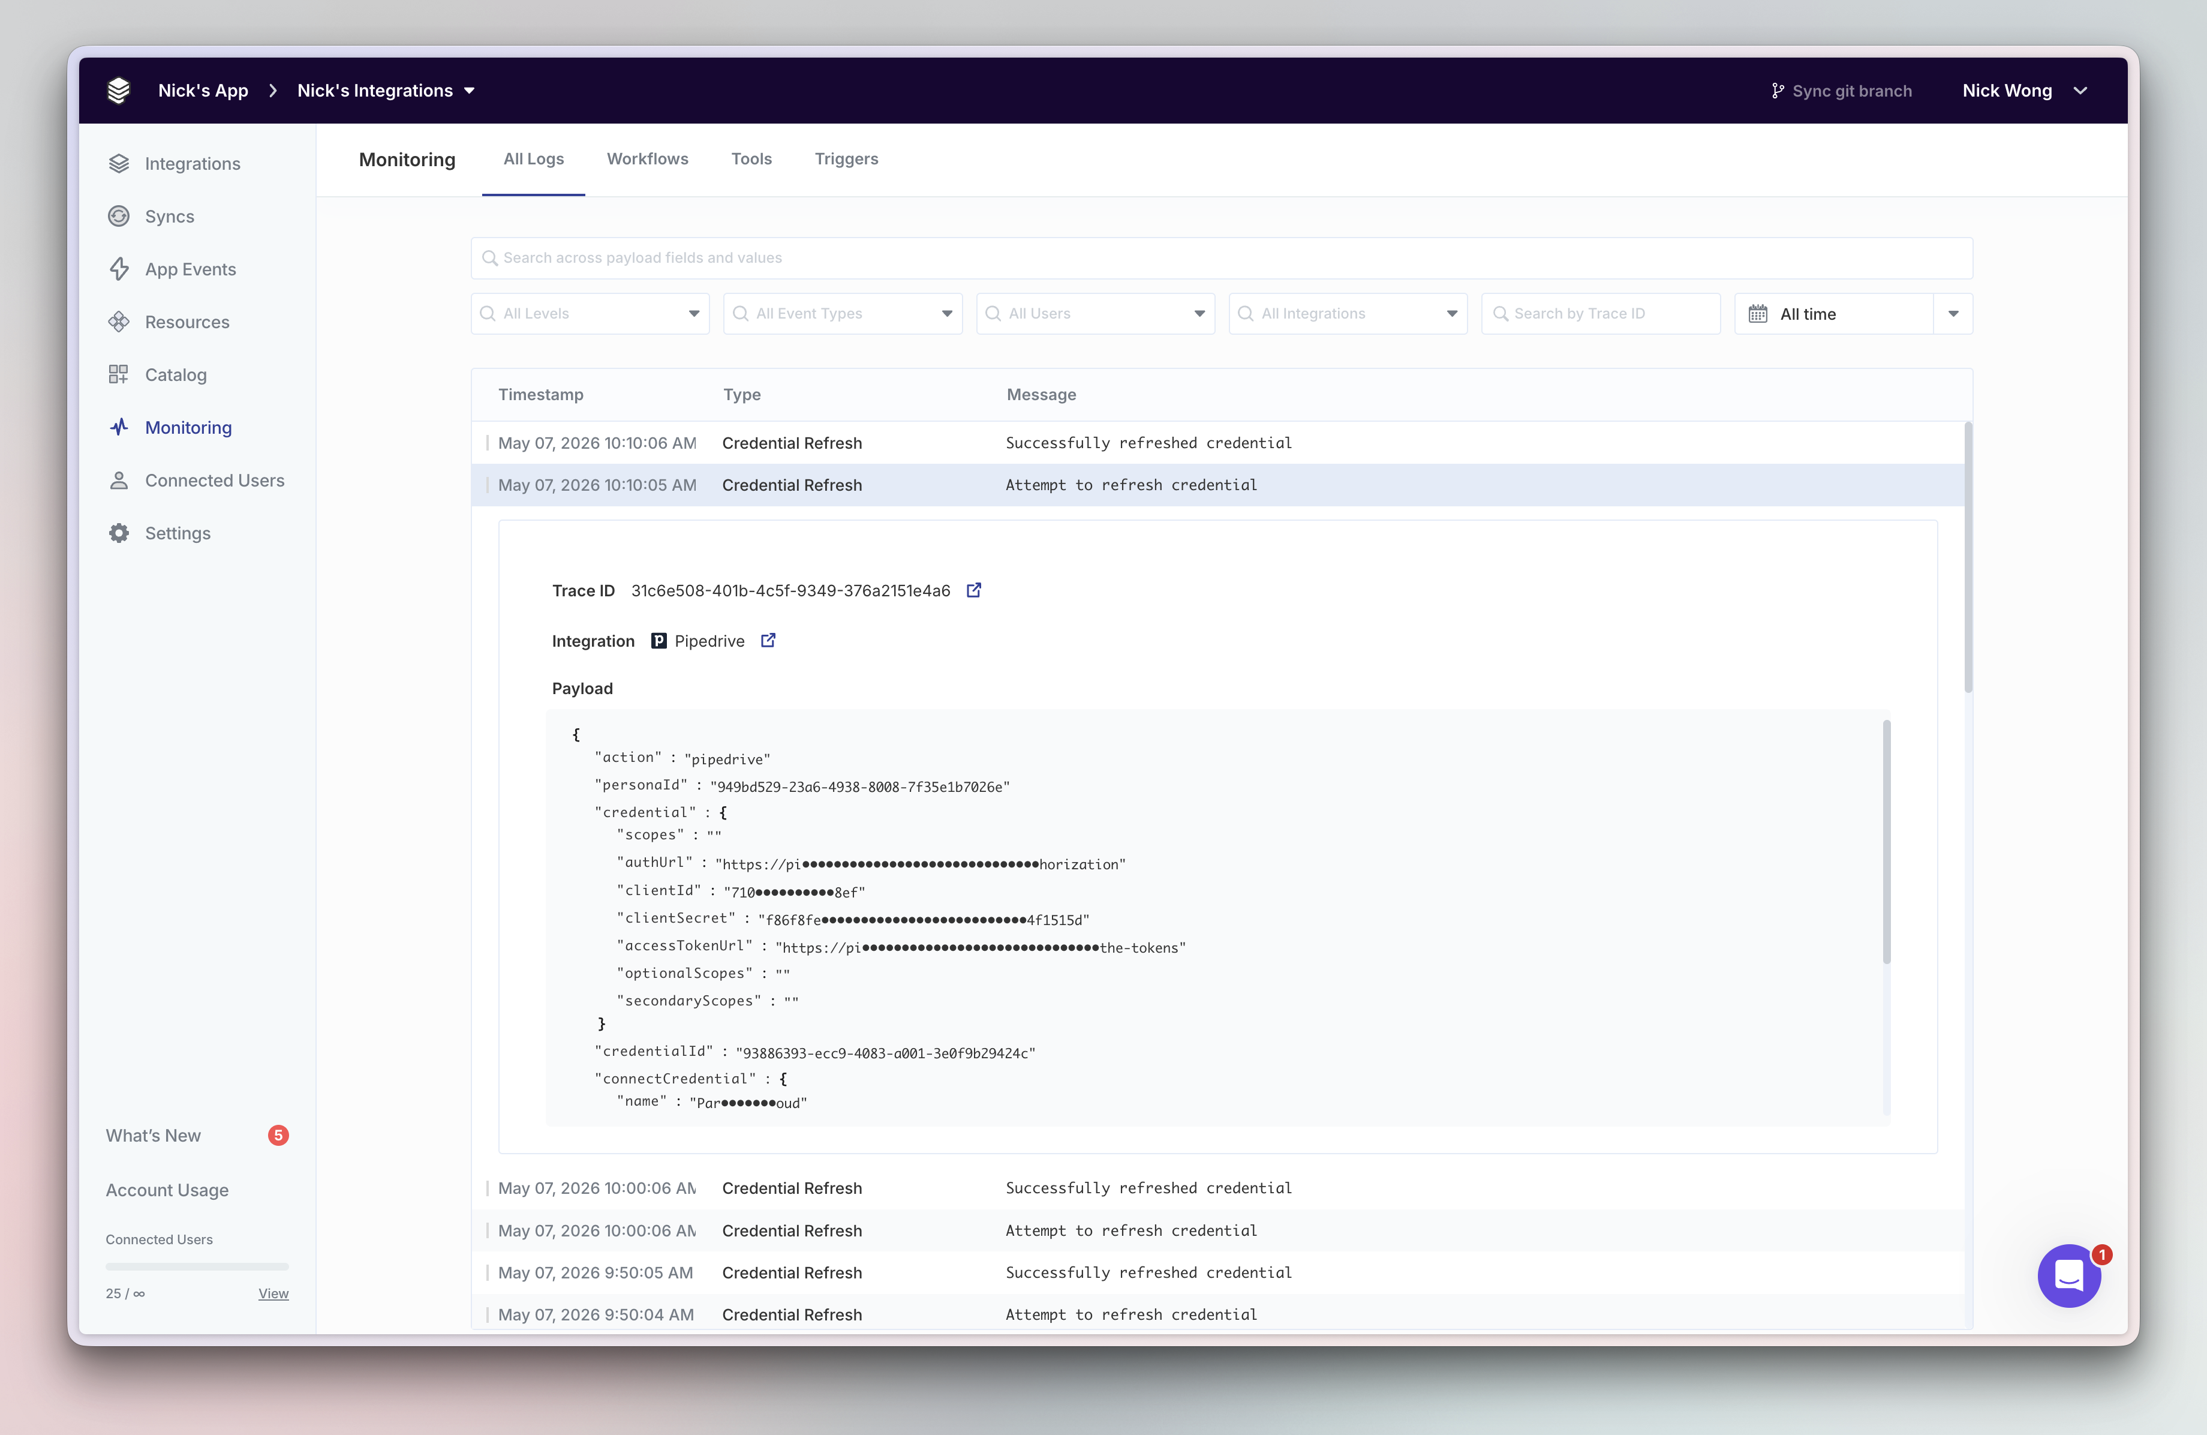Expand the All time date range dropdown
2207x1435 pixels.
pyautogui.click(x=1953, y=314)
